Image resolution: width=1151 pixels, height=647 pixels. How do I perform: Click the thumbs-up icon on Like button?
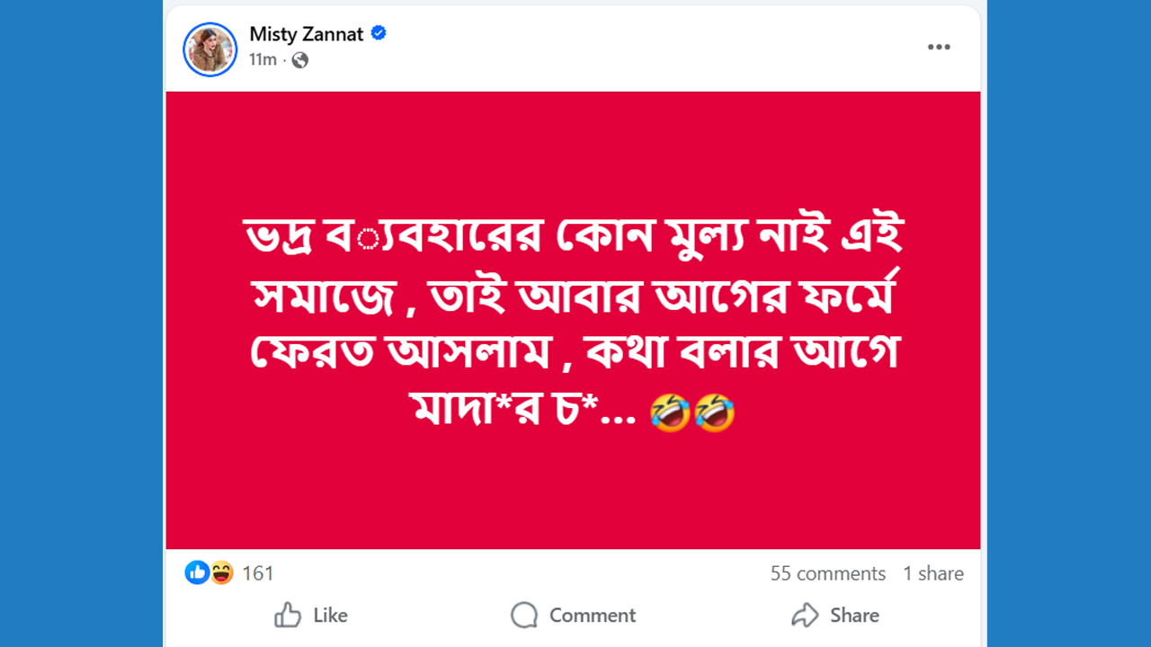[x=288, y=616]
